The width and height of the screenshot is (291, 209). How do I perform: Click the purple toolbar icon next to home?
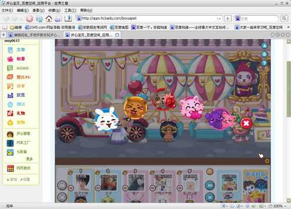[x=58, y=19]
